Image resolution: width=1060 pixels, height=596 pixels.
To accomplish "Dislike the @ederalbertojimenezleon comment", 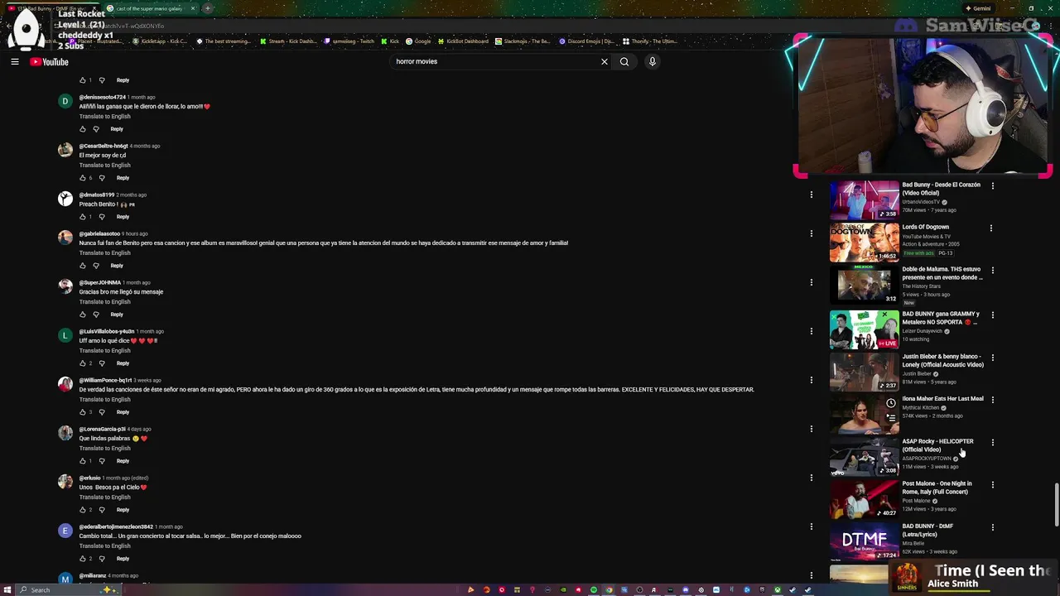I will coord(102,559).
